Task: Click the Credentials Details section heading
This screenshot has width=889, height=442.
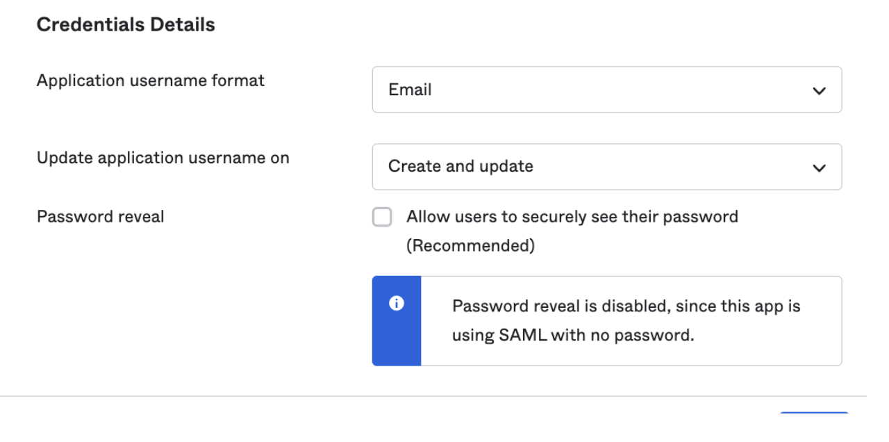Action: (126, 25)
